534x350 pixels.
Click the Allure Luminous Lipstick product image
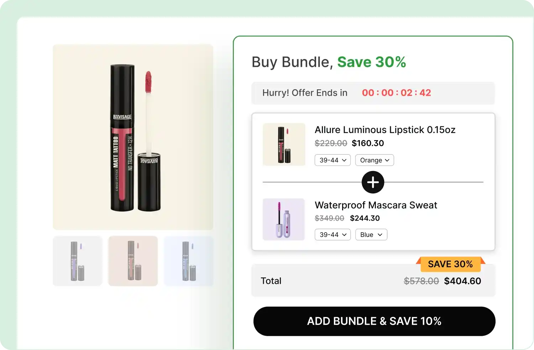tap(284, 144)
